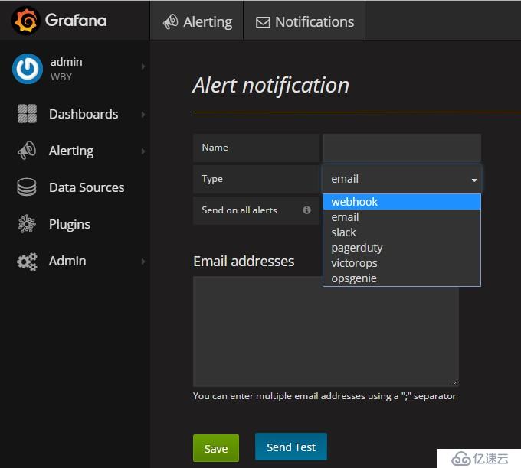521x468 pixels.
Task: Open the Type dropdown showing email
Action: coord(401,179)
